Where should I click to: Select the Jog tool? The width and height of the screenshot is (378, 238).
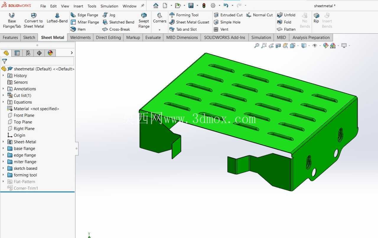tap(109, 15)
